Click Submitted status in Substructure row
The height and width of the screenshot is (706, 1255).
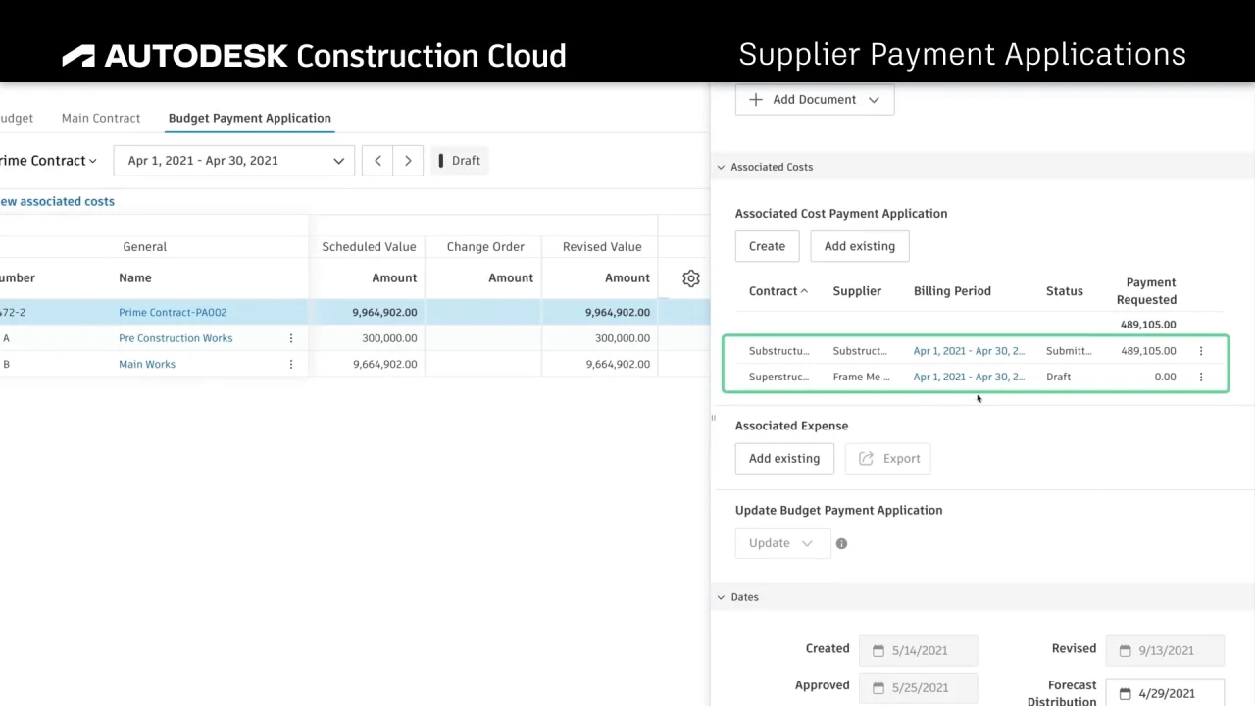point(1069,351)
